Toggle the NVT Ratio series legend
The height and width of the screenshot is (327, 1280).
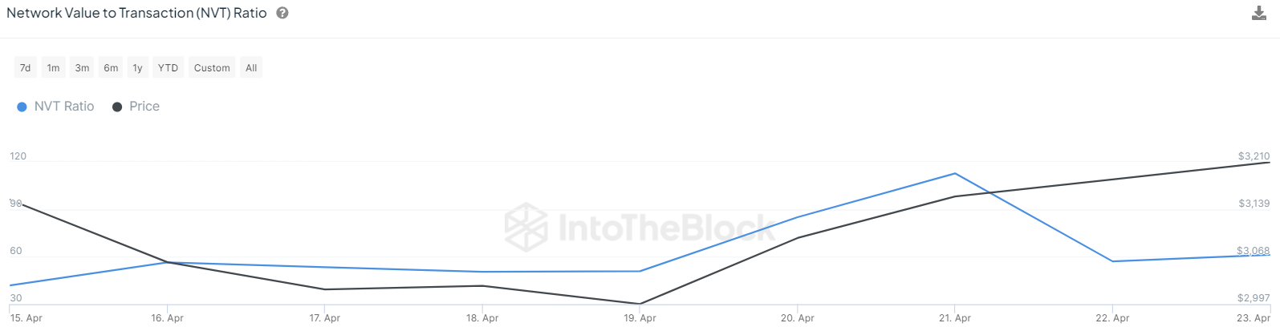click(55, 107)
